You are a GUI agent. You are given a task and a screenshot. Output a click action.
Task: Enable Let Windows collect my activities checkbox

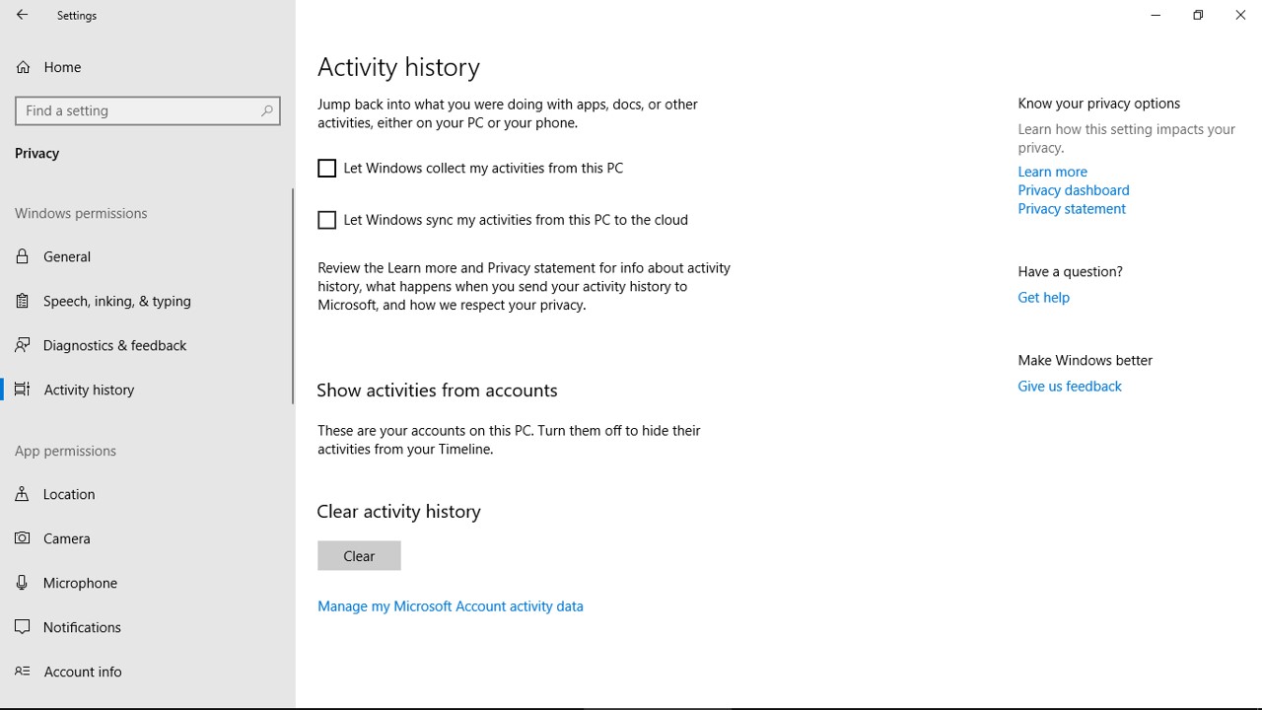pos(327,169)
